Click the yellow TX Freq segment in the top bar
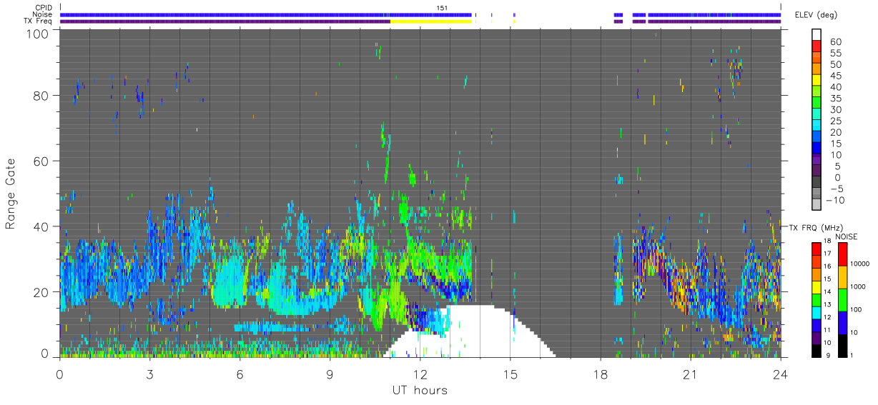Viewport: 878px width, 405px height. point(431,21)
